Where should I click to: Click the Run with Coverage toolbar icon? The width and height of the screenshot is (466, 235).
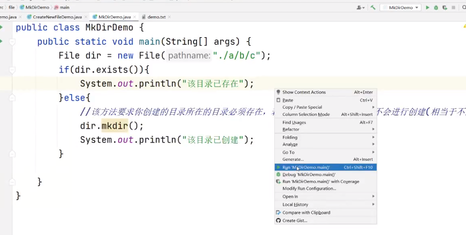[x=445, y=7]
